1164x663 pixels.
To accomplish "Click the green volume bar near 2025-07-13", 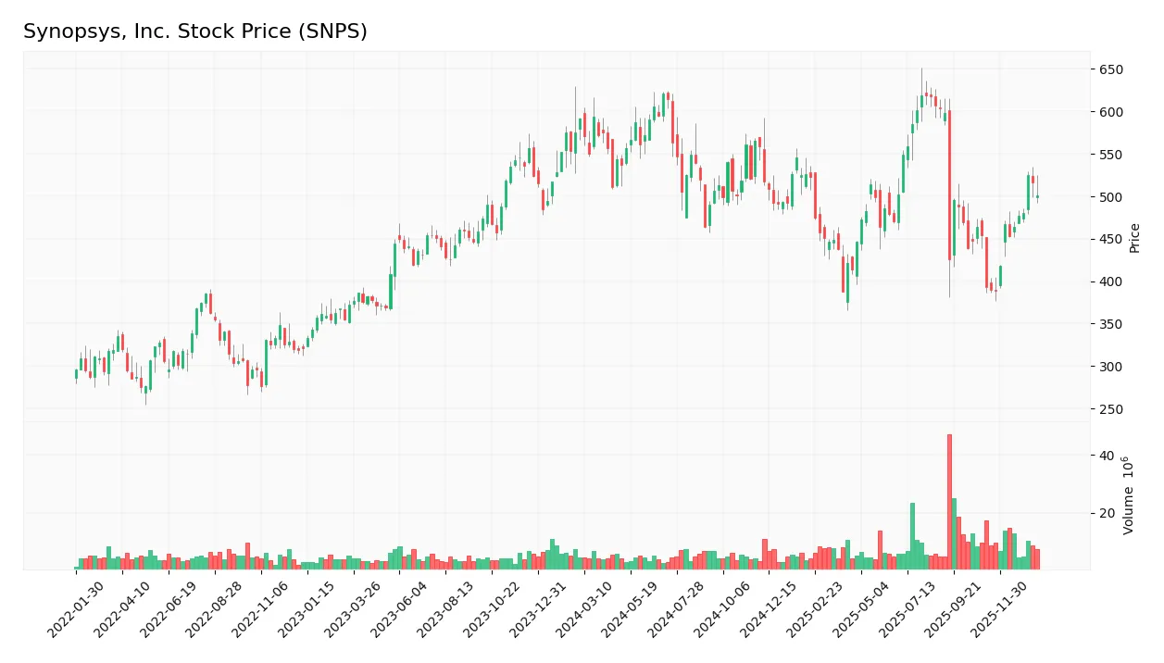I will pyautogui.click(x=912, y=532).
